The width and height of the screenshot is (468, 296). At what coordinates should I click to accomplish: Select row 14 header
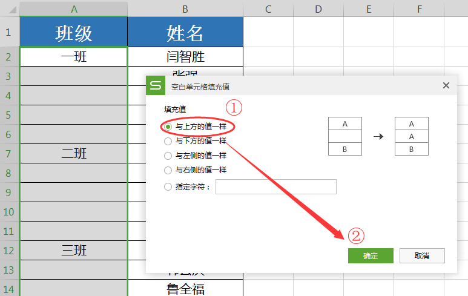pos(8,288)
